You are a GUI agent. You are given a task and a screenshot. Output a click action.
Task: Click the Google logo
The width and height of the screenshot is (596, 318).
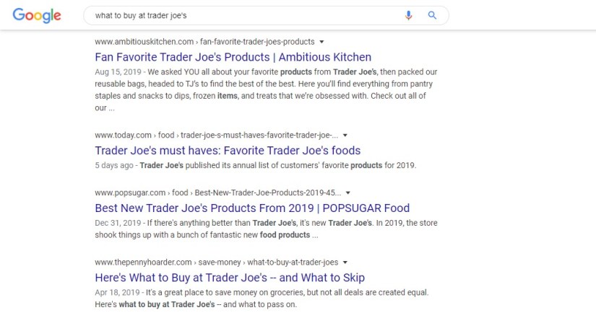point(37,15)
